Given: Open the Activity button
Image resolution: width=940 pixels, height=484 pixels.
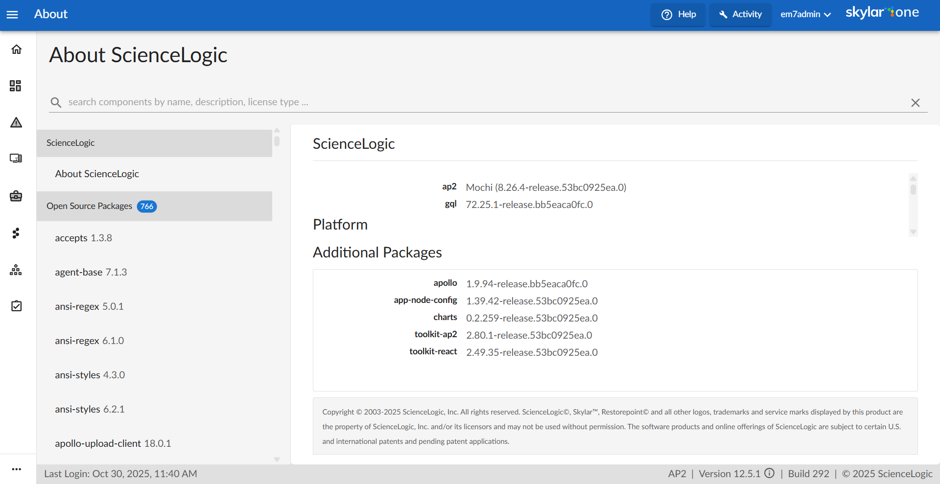Looking at the screenshot, I should [740, 15].
